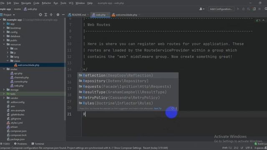Open the File menu
This screenshot has height=150, width=267.
pos(3,3)
